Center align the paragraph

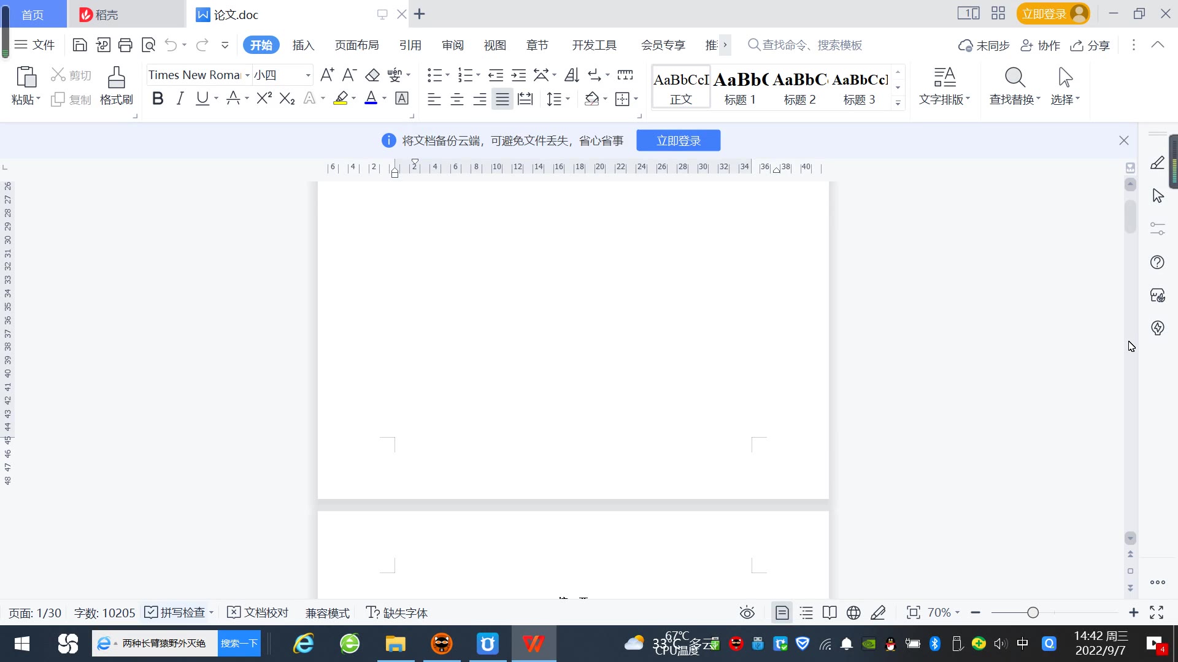[457, 99]
